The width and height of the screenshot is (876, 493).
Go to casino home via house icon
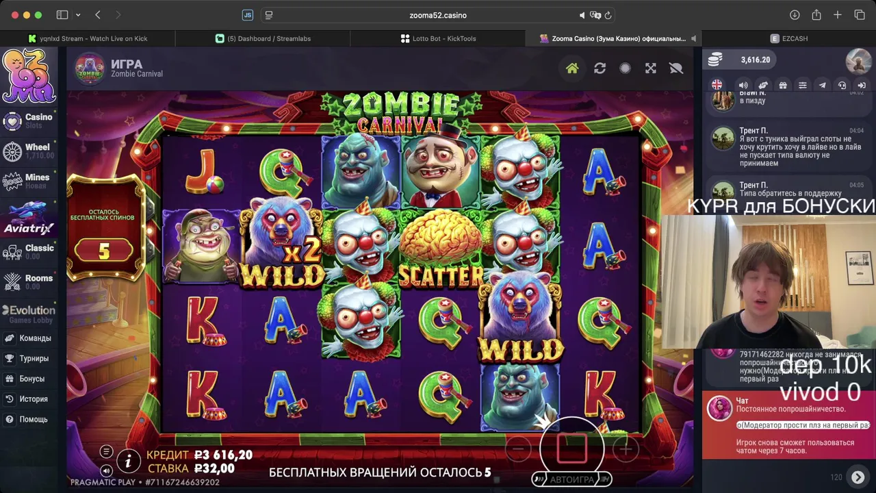point(572,68)
